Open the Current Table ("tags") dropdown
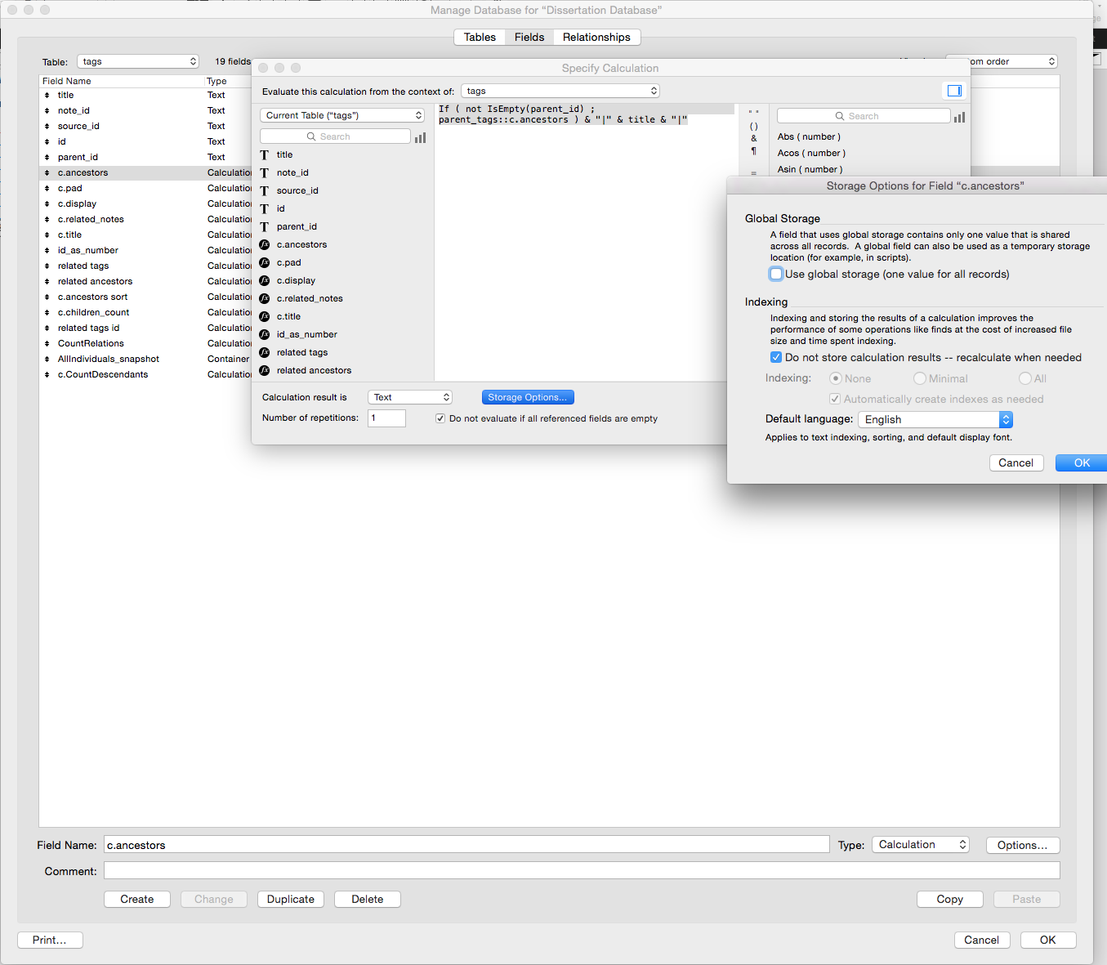This screenshot has width=1107, height=965. pos(342,115)
